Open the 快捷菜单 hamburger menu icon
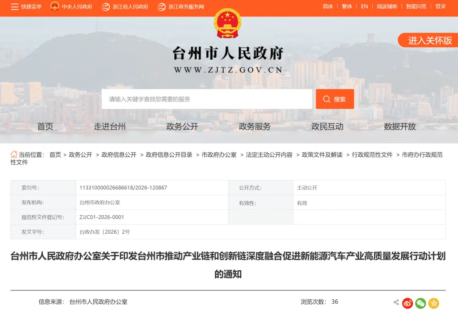Image resolution: width=458 pixels, height=310 pixels. click(14, 7)
